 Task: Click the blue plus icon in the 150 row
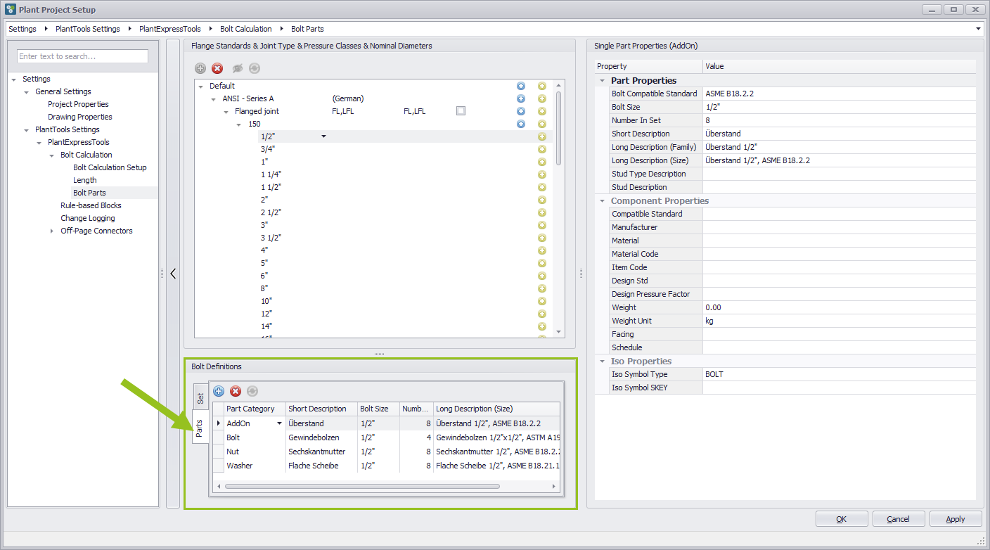click(521, 124)
